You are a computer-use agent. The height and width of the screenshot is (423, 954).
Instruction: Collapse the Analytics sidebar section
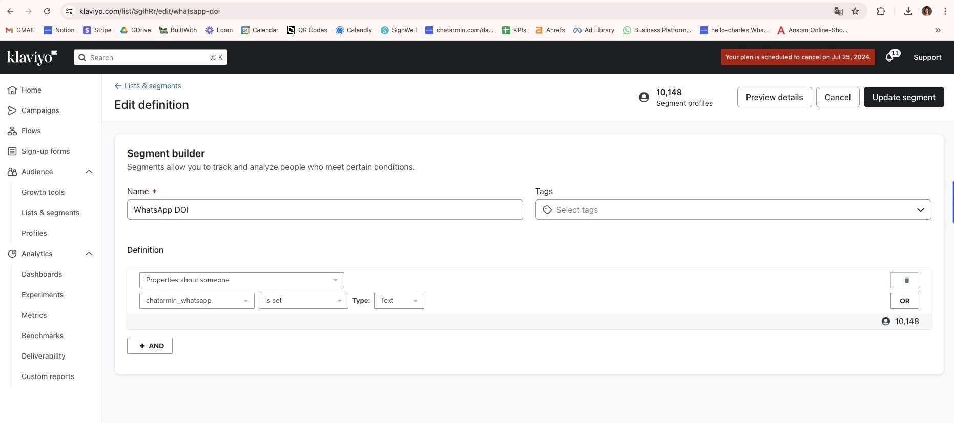(89, 254)
